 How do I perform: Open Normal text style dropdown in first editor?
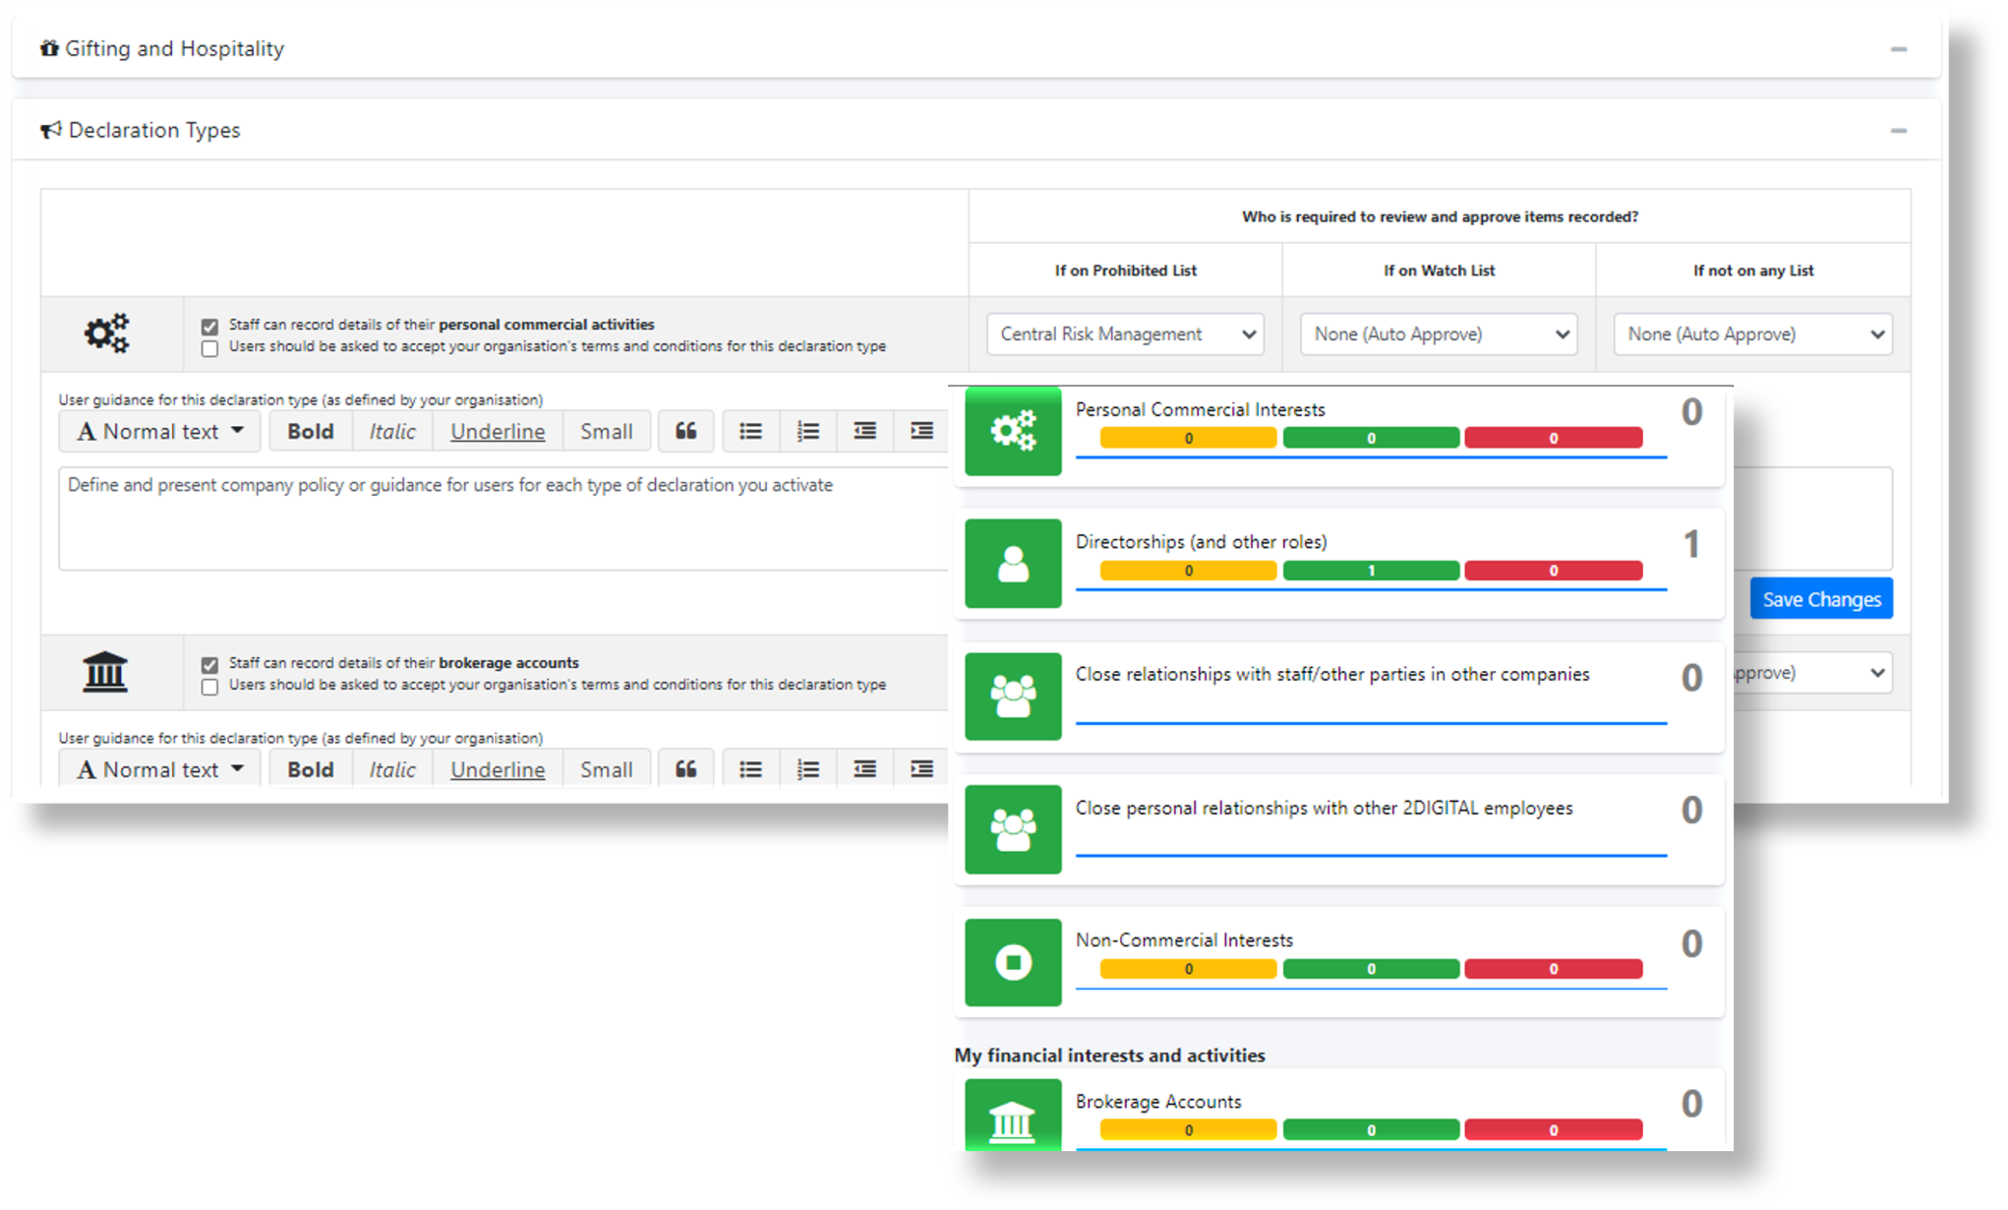point(159,431)
